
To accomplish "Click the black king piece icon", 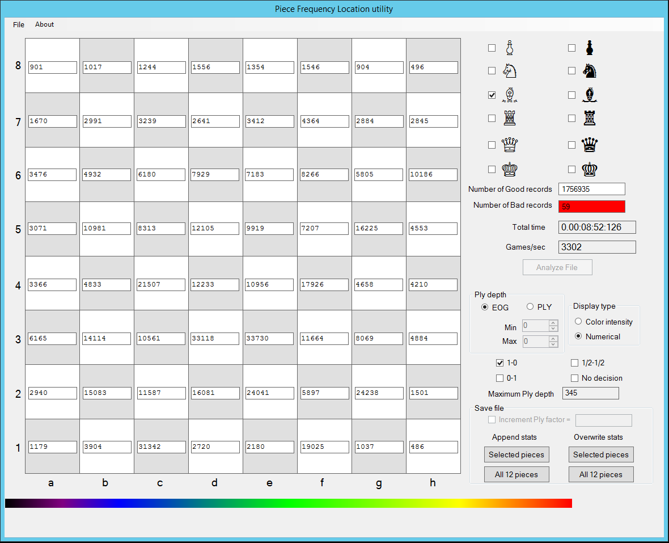I will pos(590,170).
